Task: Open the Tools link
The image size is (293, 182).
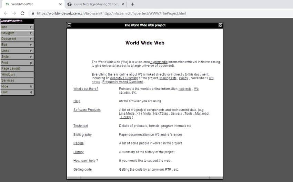Action: [188, 114]
